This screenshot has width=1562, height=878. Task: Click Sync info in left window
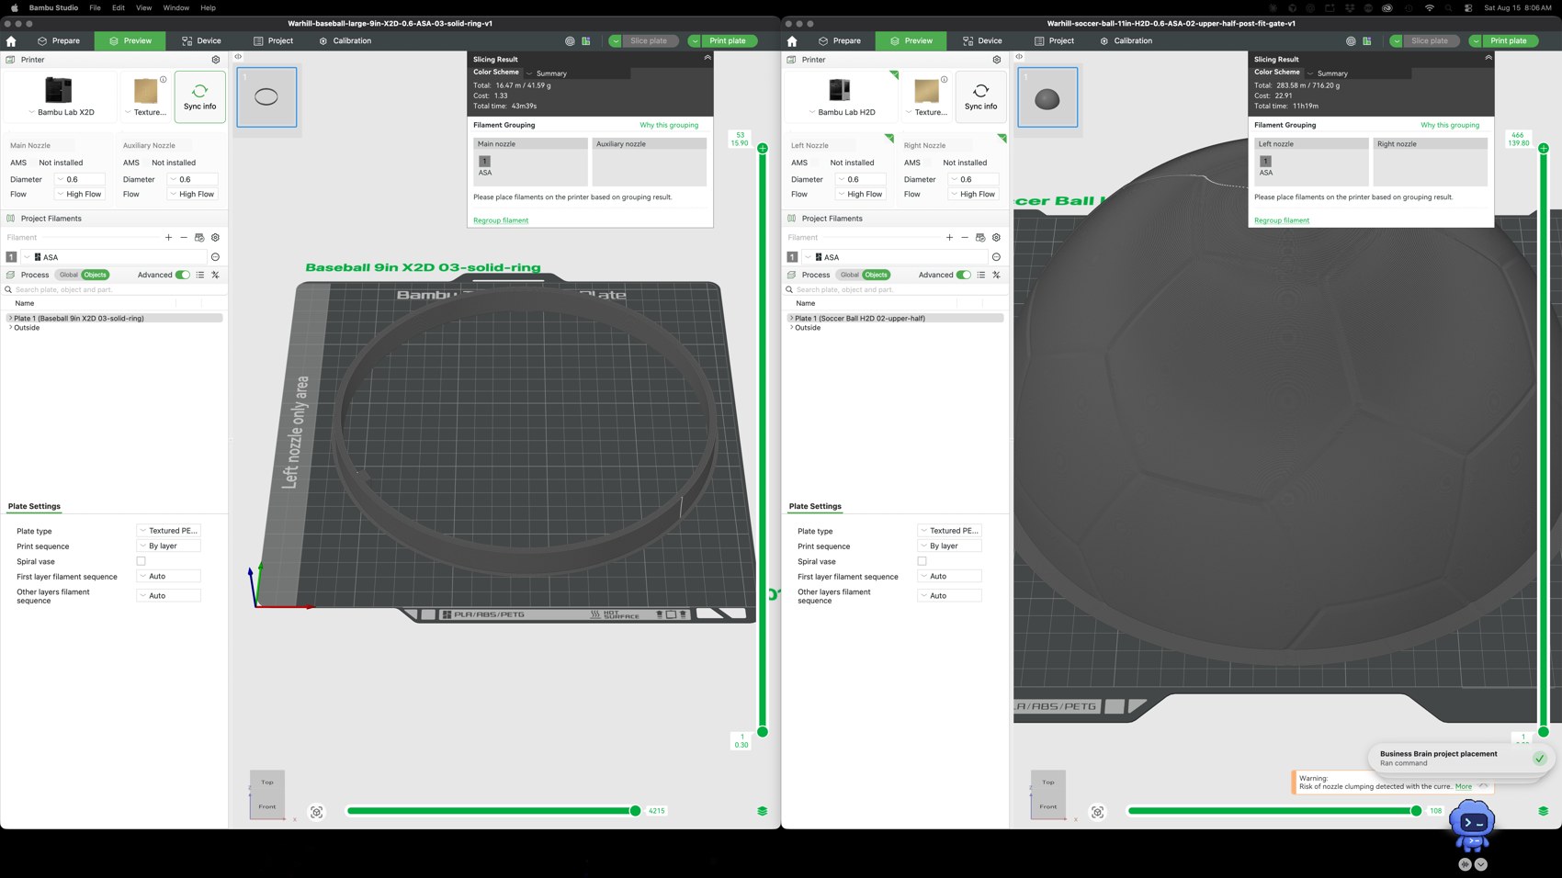point(199,96)
